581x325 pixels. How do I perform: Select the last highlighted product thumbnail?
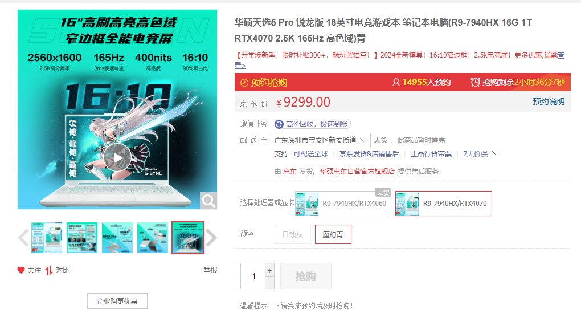tap(188, 238)
